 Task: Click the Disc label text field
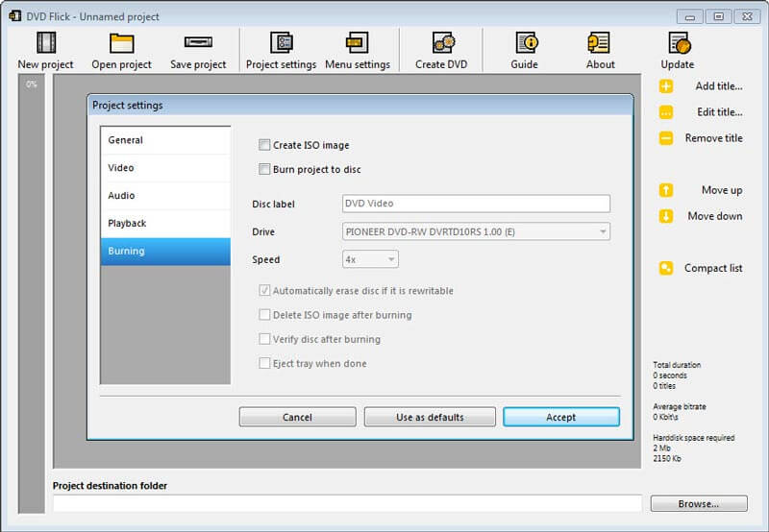click(x=476, y=204)
